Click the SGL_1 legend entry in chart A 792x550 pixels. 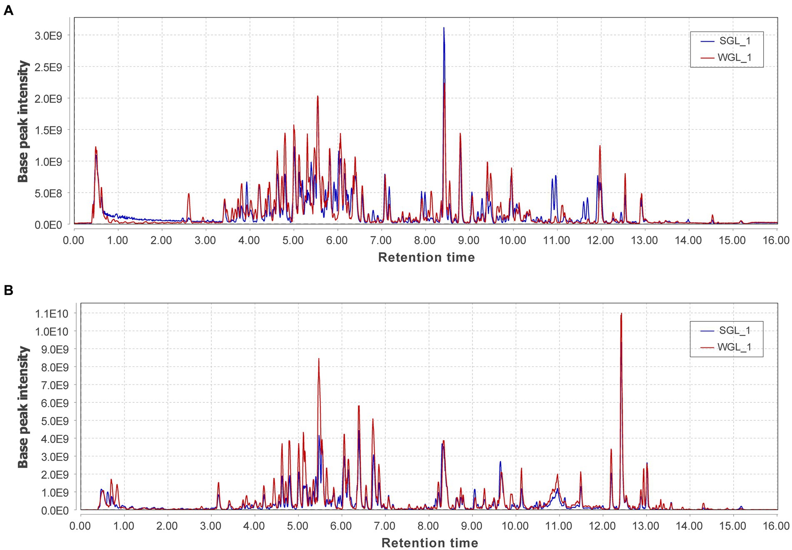[727, 41]
